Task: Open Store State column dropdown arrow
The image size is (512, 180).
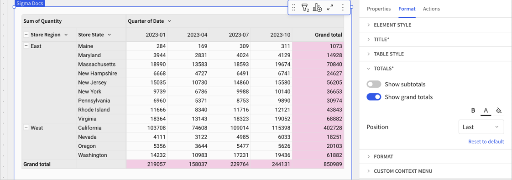Action: pyautogui.click(x=110, y=35)
